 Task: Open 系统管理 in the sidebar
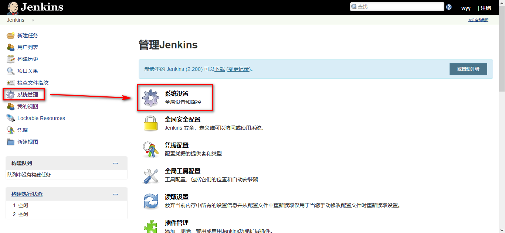(x=28, y=95)
